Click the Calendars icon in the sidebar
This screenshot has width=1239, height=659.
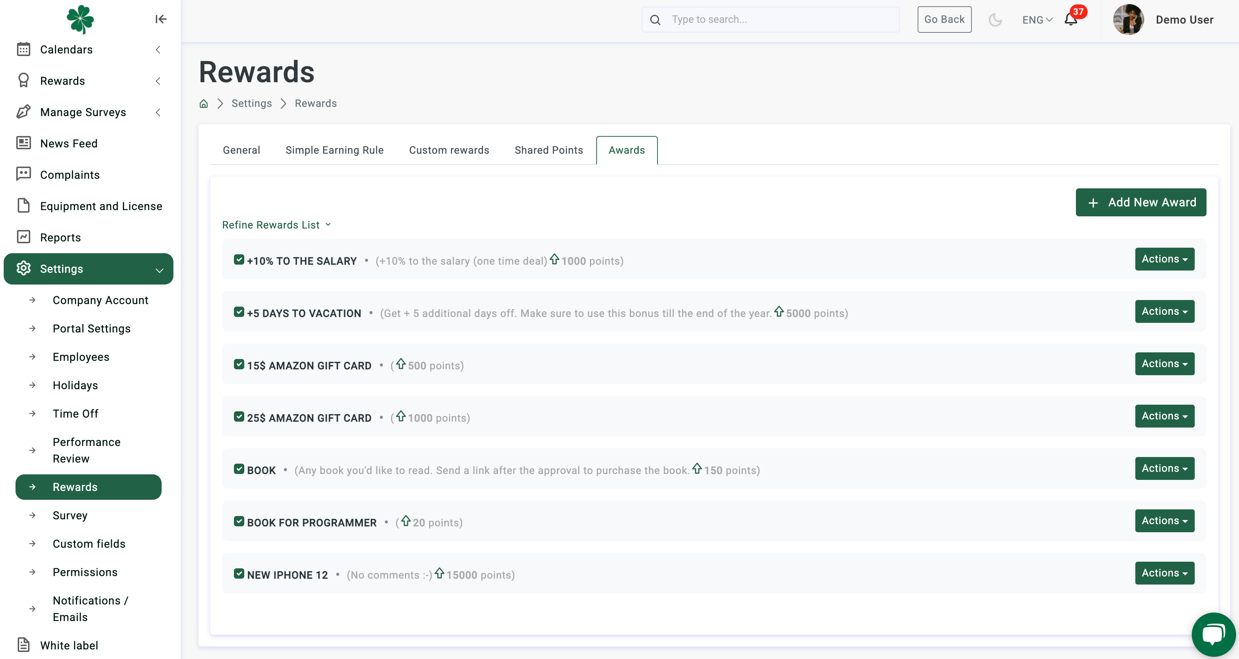click(x=24, y=49)
